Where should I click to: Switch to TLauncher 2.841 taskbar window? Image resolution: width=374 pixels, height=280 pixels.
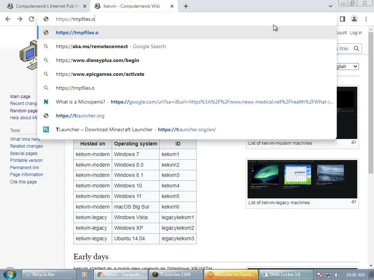[176, 275]
